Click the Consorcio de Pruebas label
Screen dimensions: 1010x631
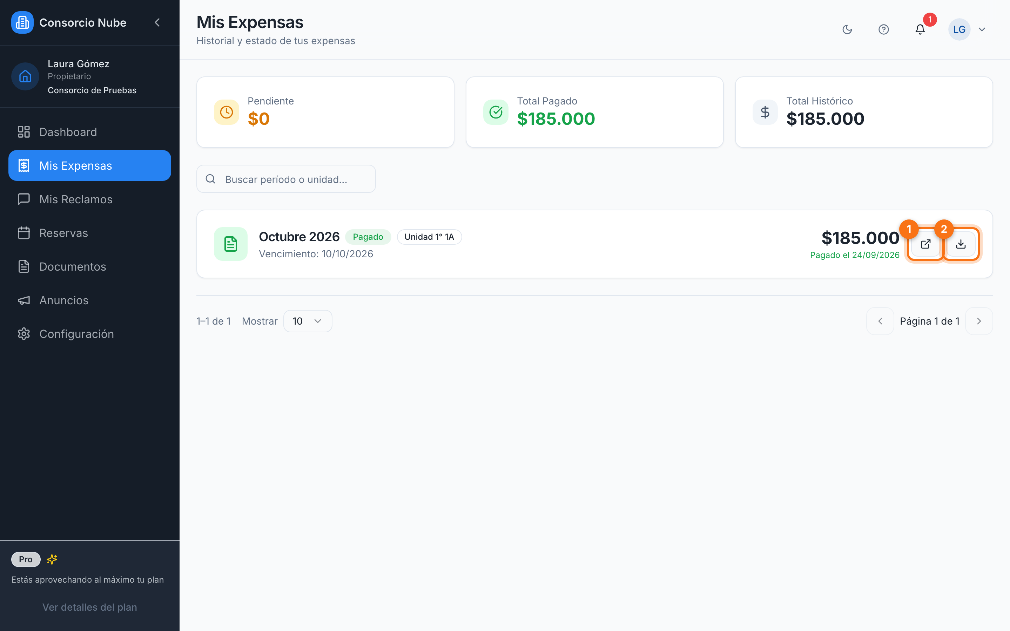[x=92, y=90]
